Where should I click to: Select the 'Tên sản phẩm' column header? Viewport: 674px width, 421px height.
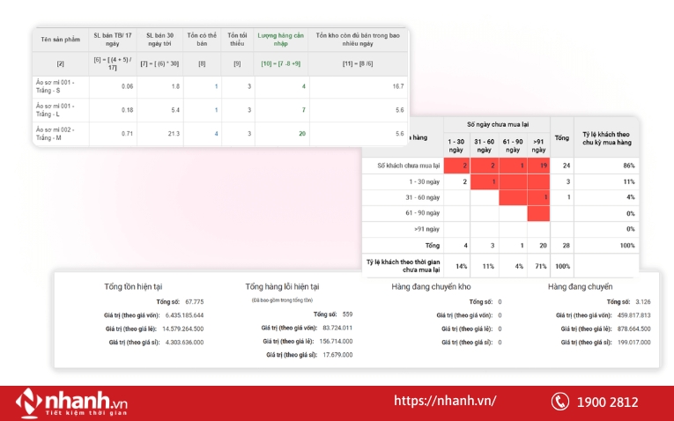pyautogui.click(x=60, y=40)
